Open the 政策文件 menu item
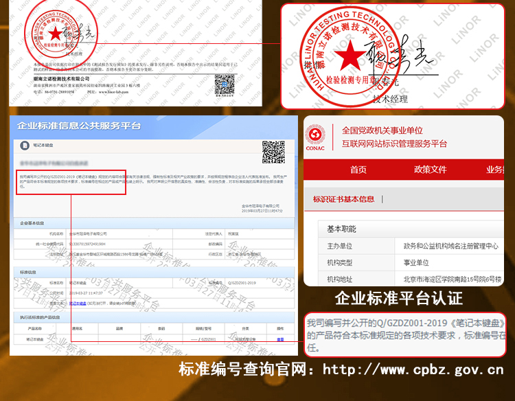Screen dimensions: 515x401 431,170
